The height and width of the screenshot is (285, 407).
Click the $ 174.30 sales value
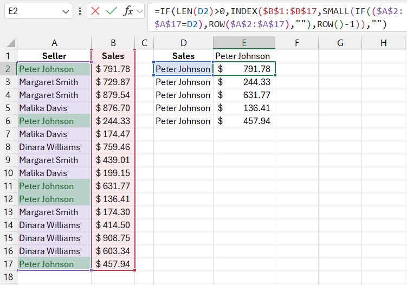click(x=113, y=212)
